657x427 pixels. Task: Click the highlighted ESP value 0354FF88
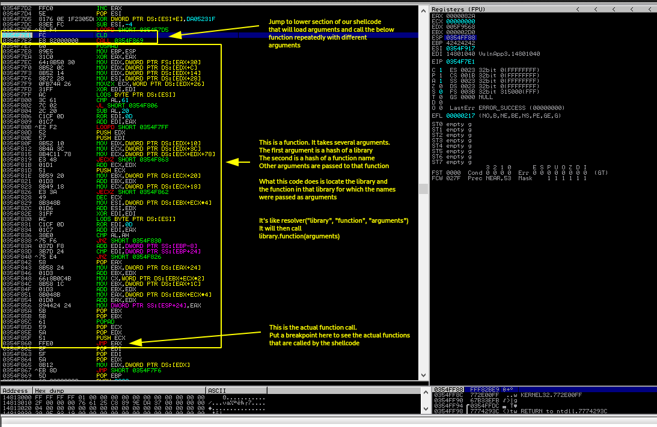(x=460, y=38)
